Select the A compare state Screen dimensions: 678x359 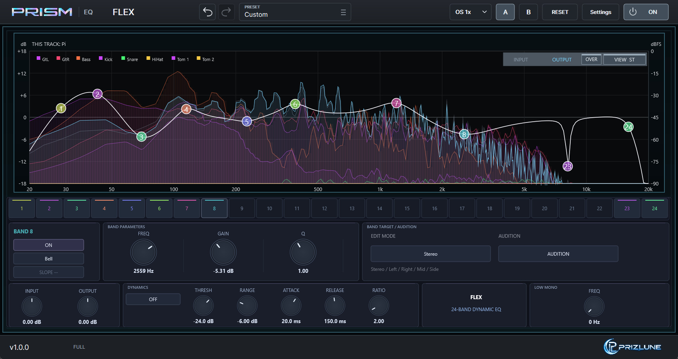[505, 12]
